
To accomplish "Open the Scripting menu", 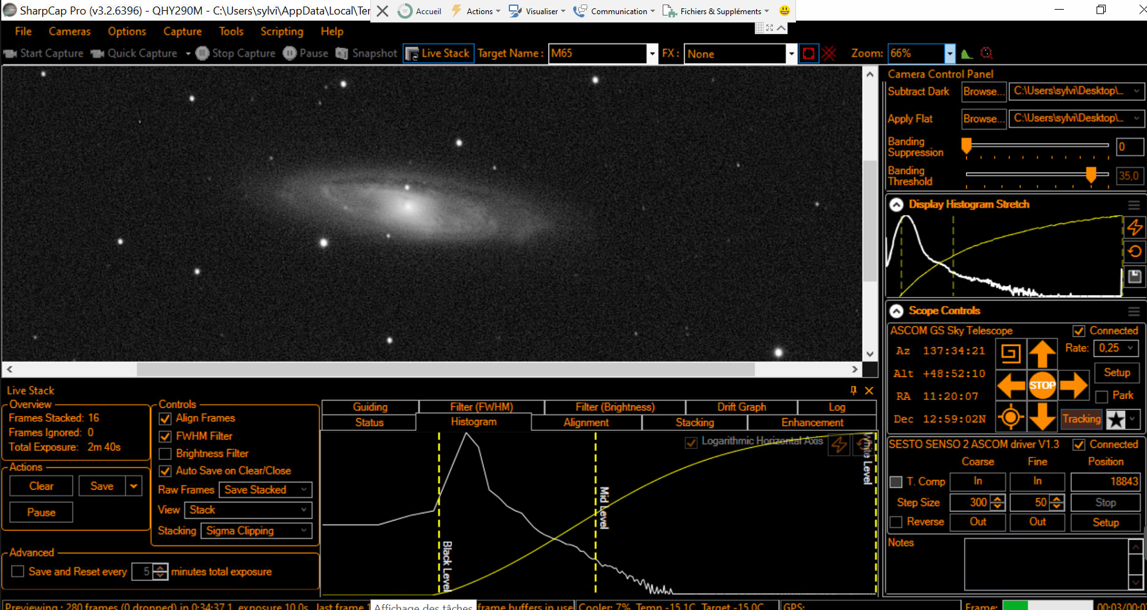I will coord(281,32).
